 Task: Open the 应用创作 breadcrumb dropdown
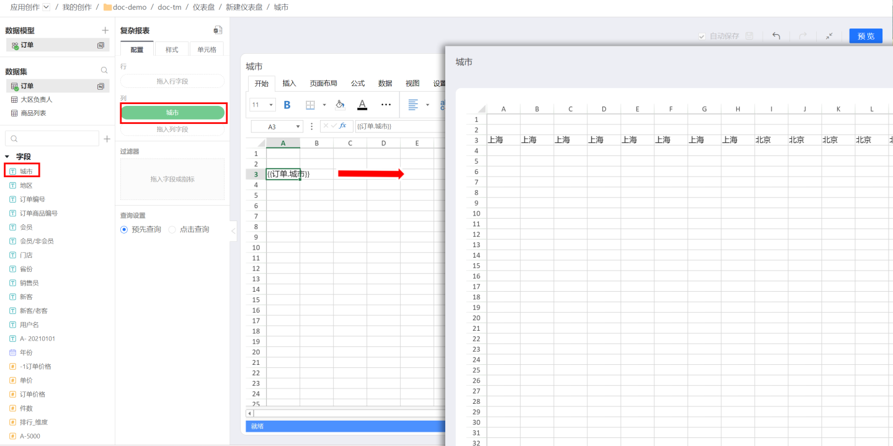47,7
